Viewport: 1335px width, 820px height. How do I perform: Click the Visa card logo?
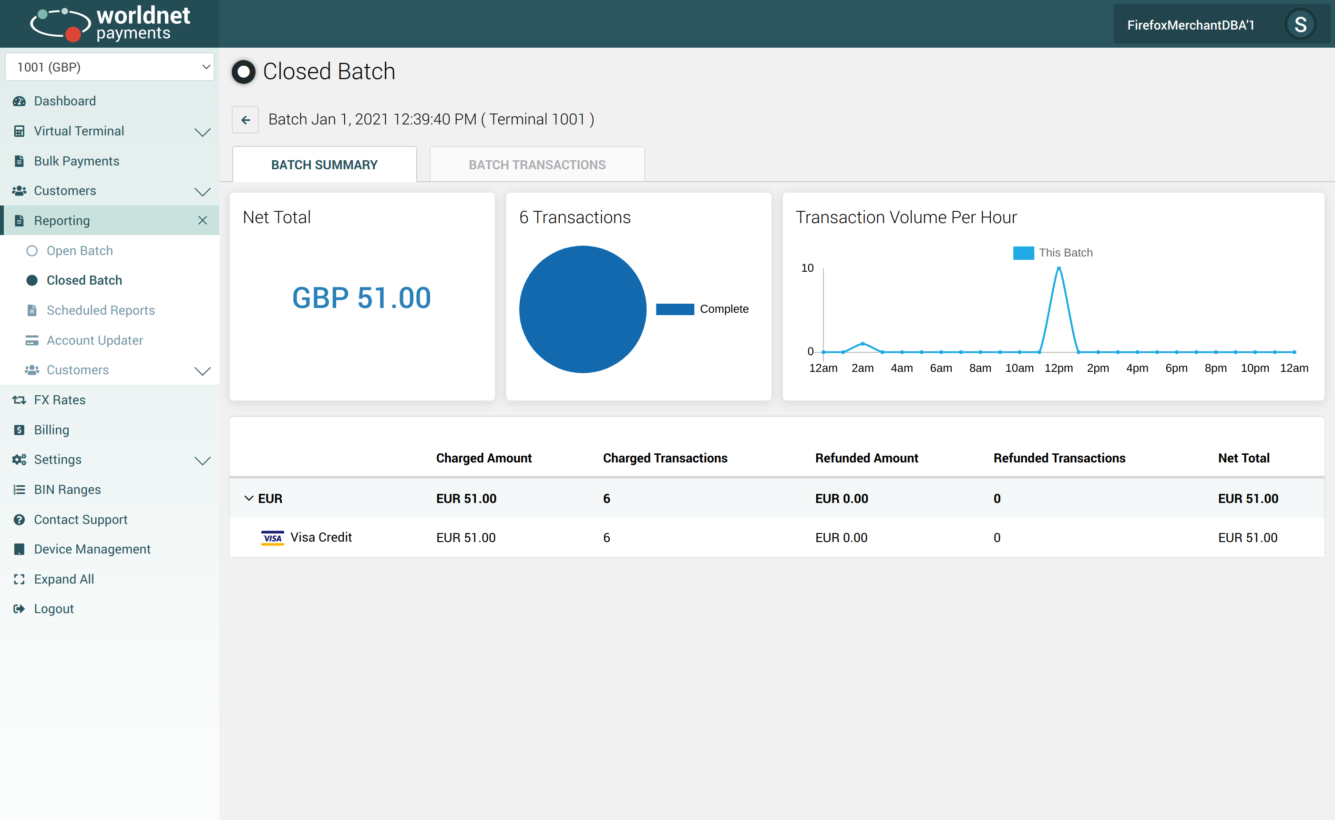coord(272,537)
